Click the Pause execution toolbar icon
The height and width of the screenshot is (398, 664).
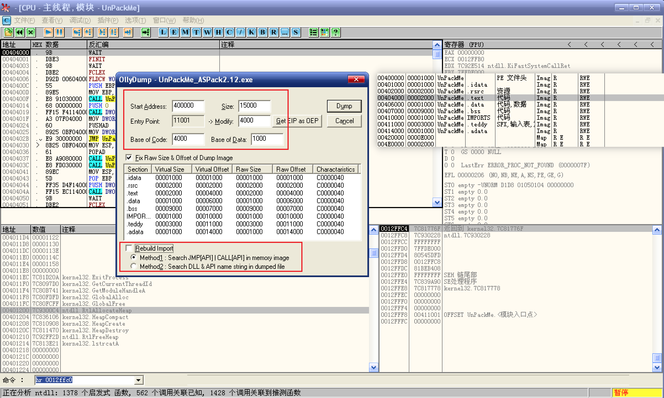click(59, 32)
